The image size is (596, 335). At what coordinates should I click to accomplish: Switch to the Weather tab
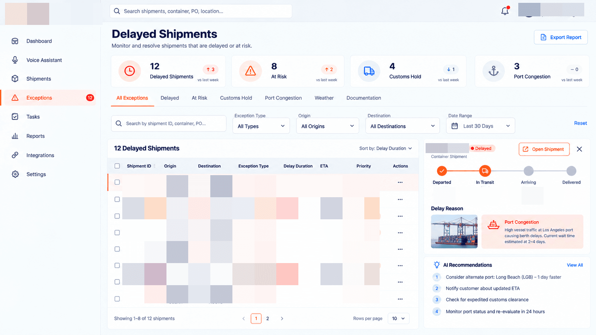click(x=324, y=98)
